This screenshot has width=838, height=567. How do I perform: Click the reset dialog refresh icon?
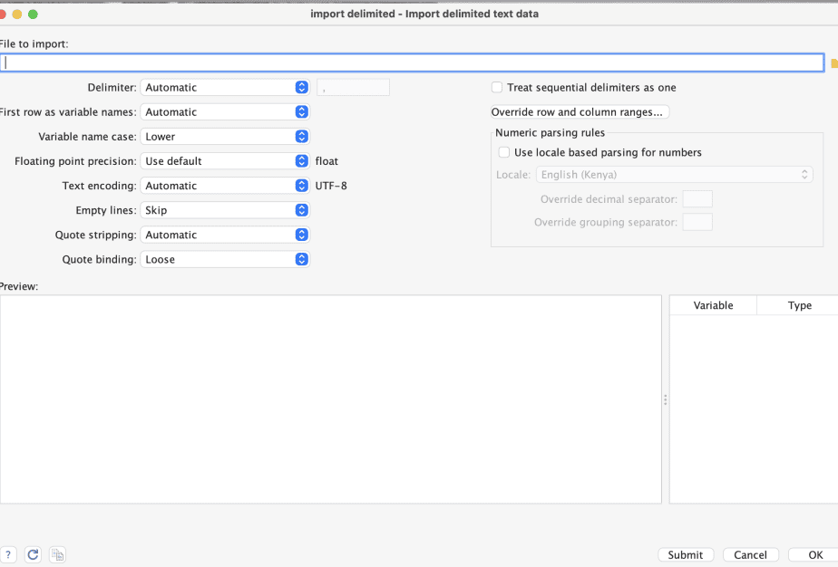coord(33,554)
